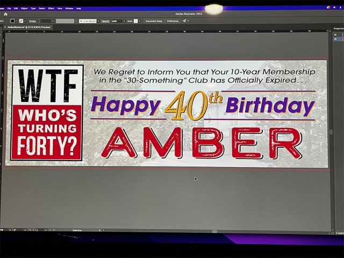
Task: Open the Select menu
Action: (x=42, y=9)
